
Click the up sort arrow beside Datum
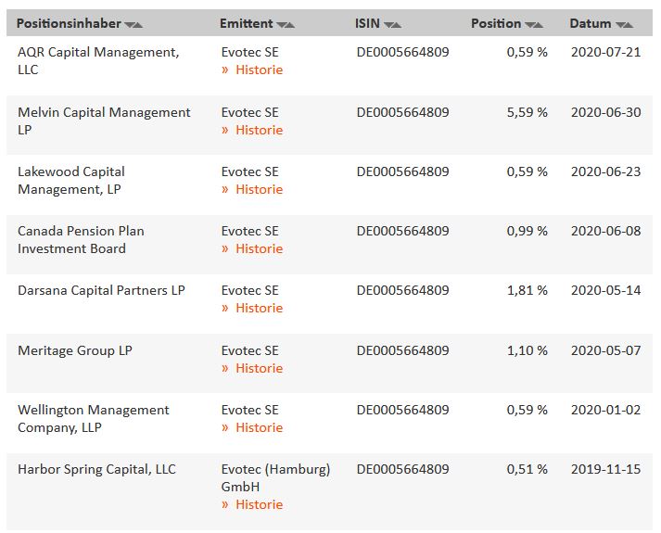tap(629, 25)
